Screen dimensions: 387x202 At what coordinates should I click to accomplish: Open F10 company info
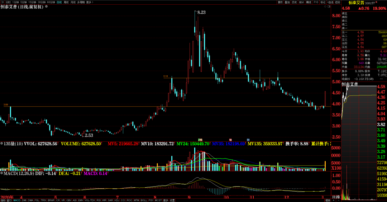(x=316, y=2)
